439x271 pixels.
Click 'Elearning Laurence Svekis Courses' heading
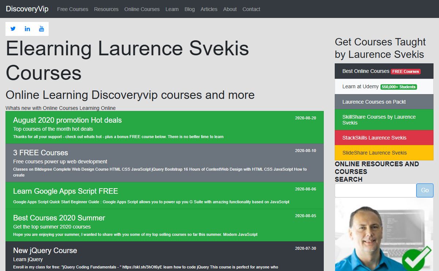[127, 60]
